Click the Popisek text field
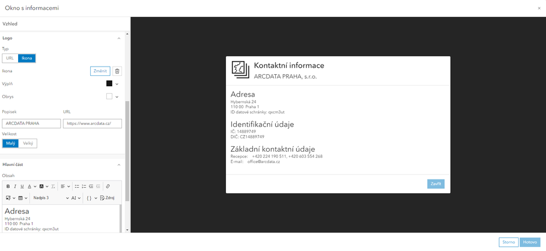546x251 pixels. click(x=32, y=124)
